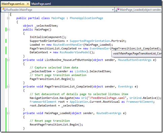Click the RoutedEventArgs parameter type
The width and height of the screenshot is (163, 133).
[x=109, y=113]
